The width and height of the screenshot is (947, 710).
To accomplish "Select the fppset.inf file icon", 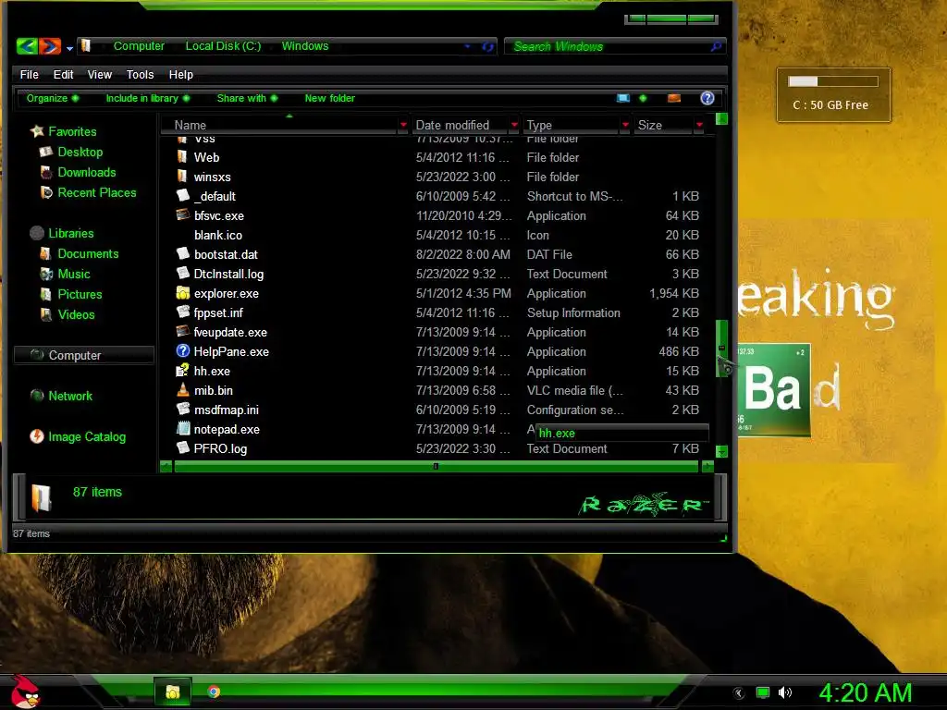I will [x=182, y=312].
